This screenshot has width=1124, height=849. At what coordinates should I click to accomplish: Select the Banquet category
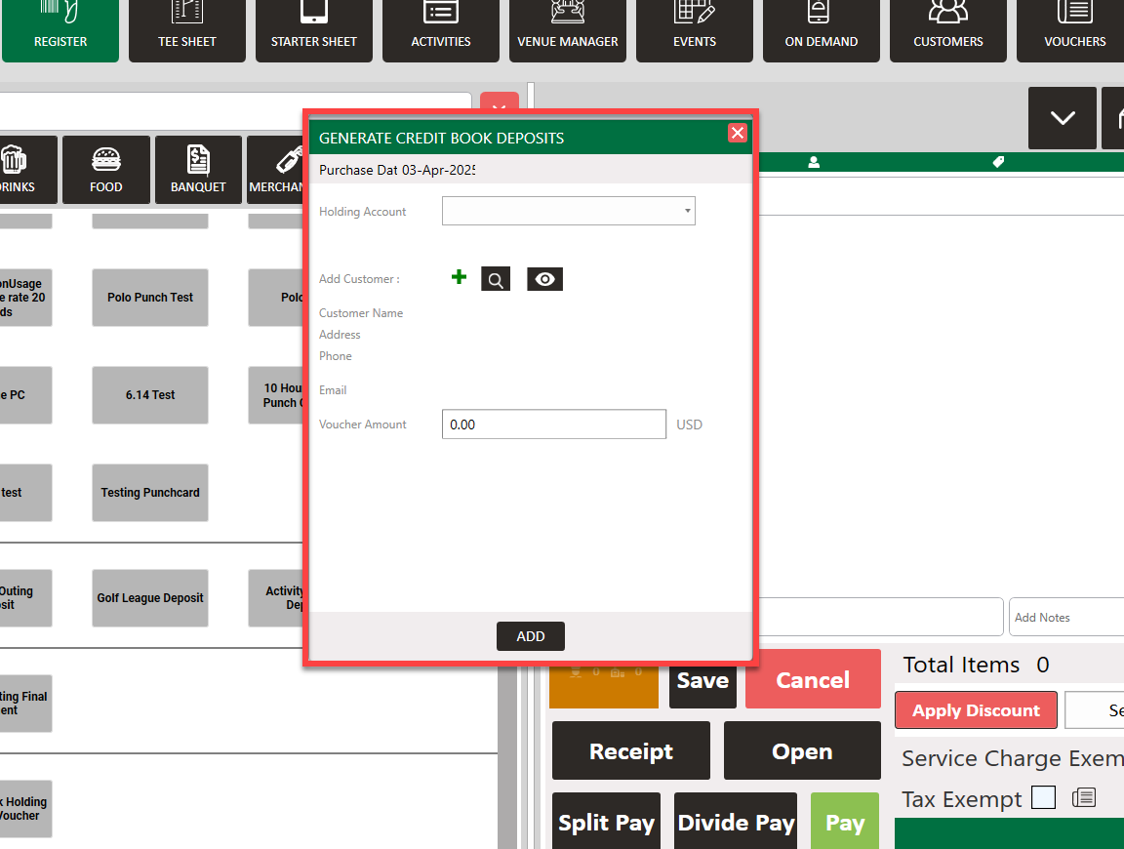tap(199, 170)
